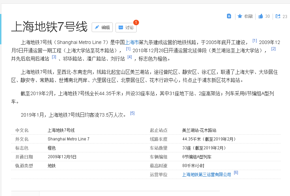Click citation reference [2]
This screenshot has width=290, height=196.
pyautogui.click(x=273, y=49)
